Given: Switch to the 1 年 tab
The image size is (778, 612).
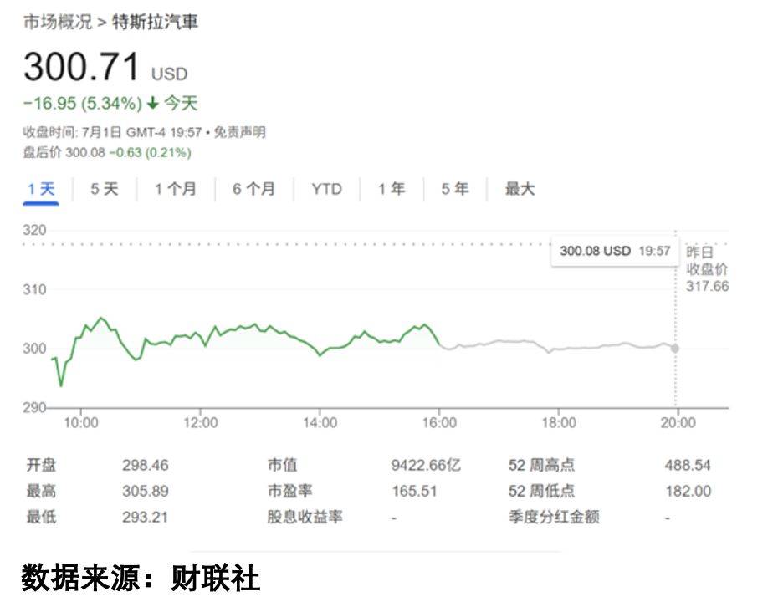Looking at the screenshot, I should (x=392, y=189).
